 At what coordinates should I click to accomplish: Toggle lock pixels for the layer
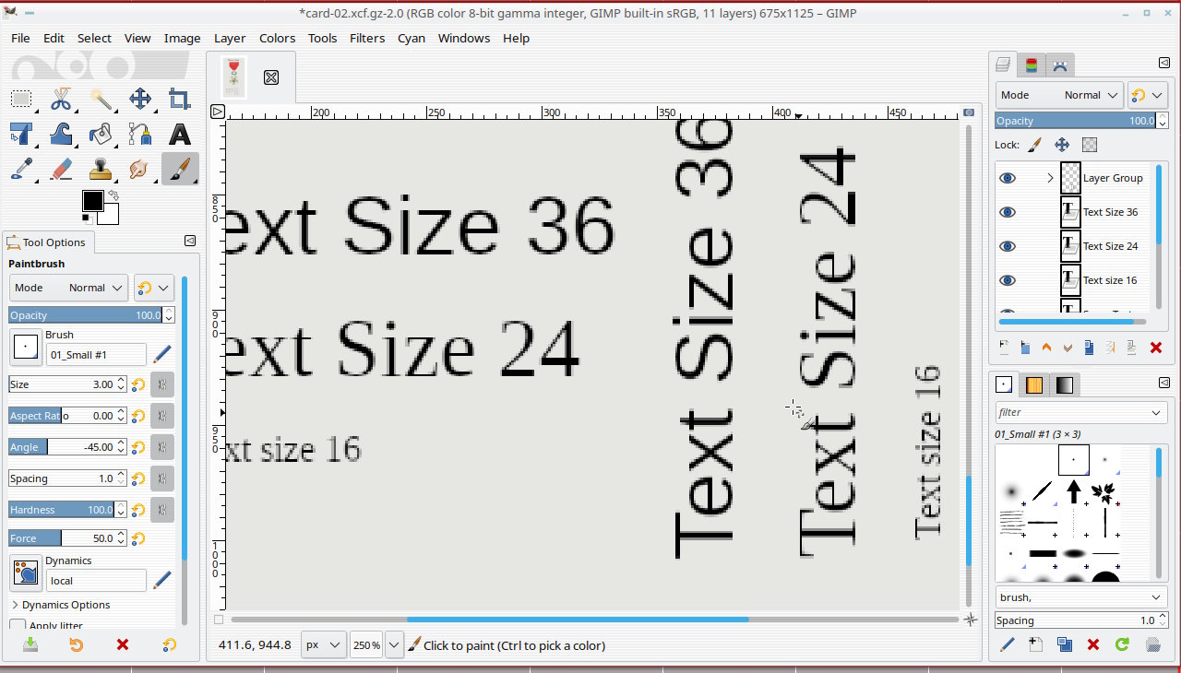pos(1035,145)
